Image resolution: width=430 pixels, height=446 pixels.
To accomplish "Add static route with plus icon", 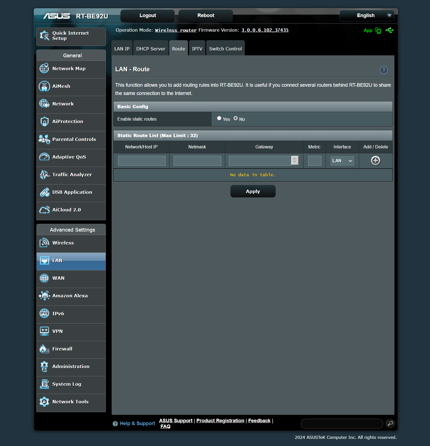I will click(x=375, y=161).
